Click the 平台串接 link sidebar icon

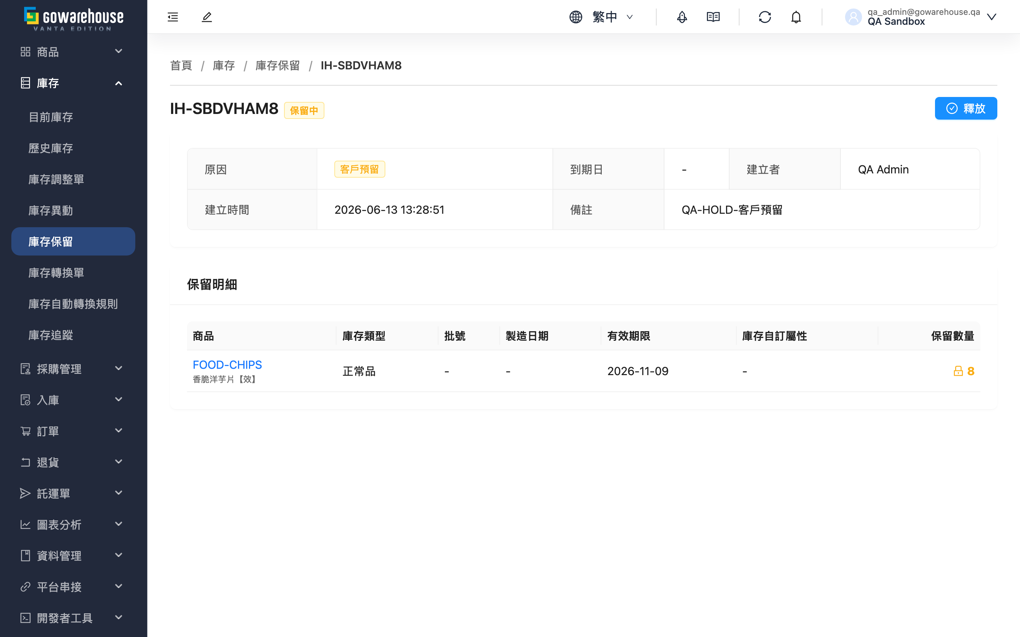coord(25,587)
